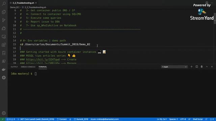Kill terminal with trash icon
Viewport: 216px width, 121px height.
tap(202, 67)
